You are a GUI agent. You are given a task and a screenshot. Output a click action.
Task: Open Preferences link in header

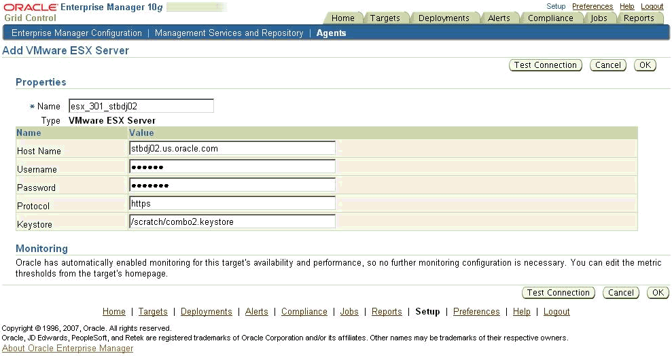tap(593, 6)
